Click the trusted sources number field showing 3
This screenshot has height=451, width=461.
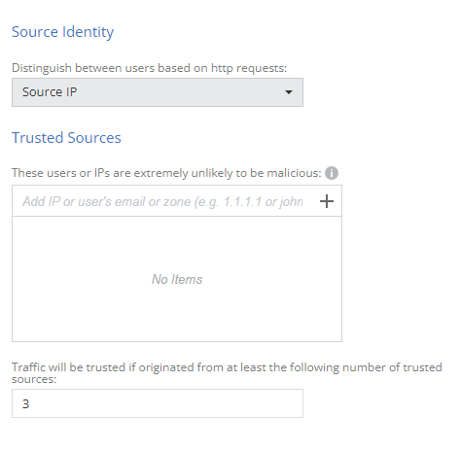158,403
